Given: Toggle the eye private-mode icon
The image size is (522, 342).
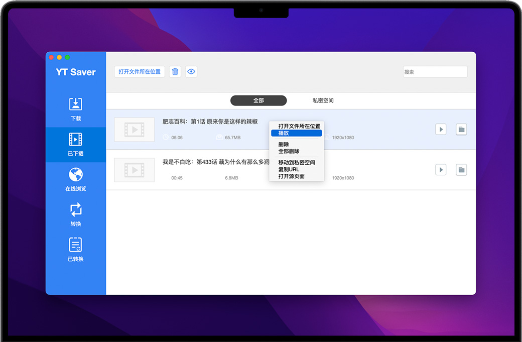Looking at the screenshot, I should click(x=191, y=72).
